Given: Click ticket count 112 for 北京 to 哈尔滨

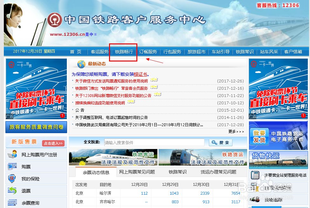Looking at the screenshot, I should coord(144,193).
